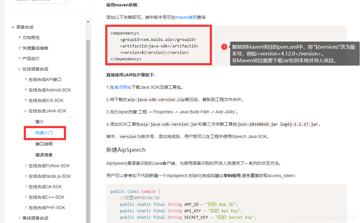Collapse the 在线合成JAVA-SDK chevron
Viewport: 360px width, 223px height.
[x=26, y=111]
